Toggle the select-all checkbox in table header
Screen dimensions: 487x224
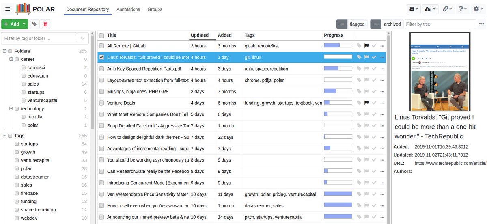(x=101, y=35)
